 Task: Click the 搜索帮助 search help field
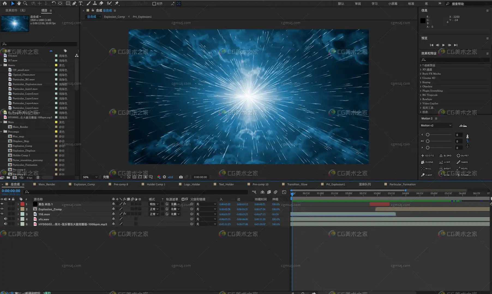point(468,4)
